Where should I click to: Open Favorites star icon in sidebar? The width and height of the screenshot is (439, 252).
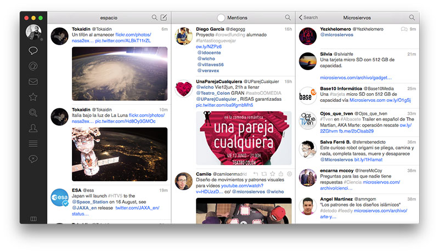coord(33,97)
